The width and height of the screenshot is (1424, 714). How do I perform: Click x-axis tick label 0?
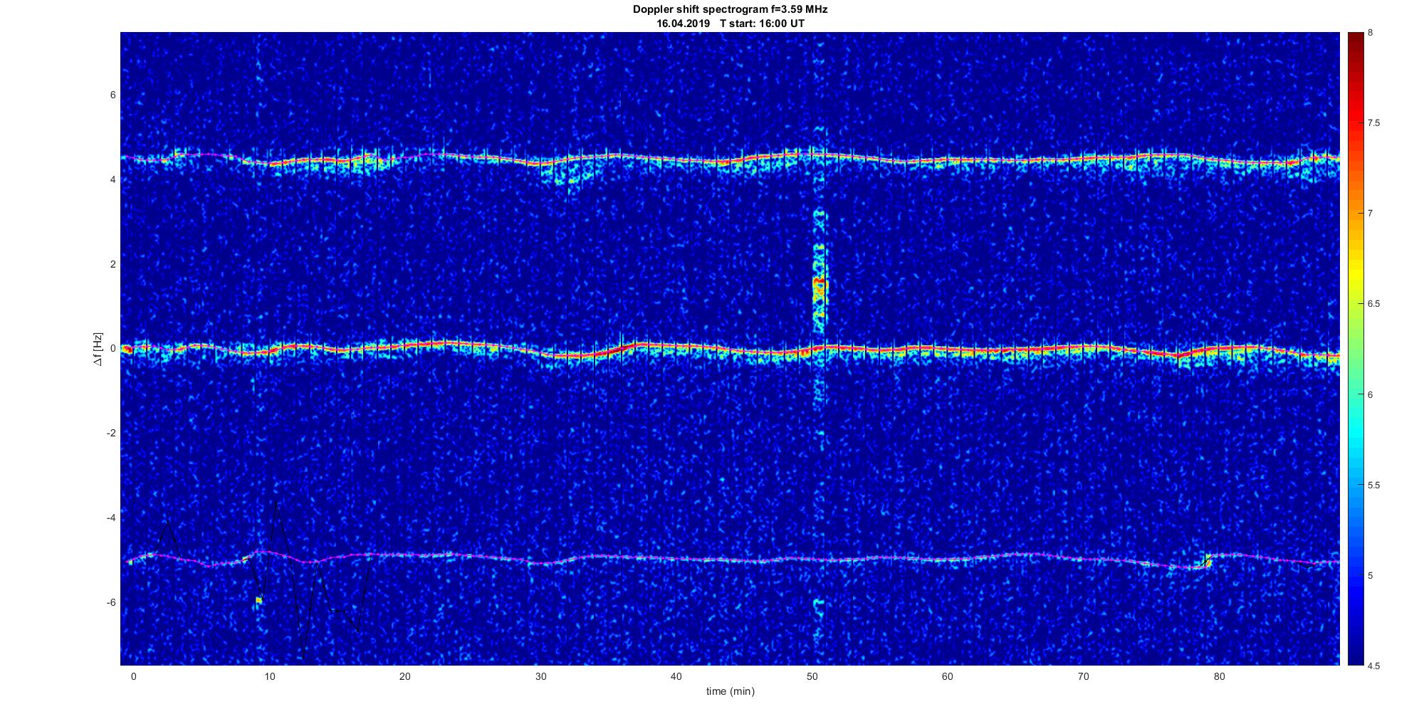click(x=133, y=676)
